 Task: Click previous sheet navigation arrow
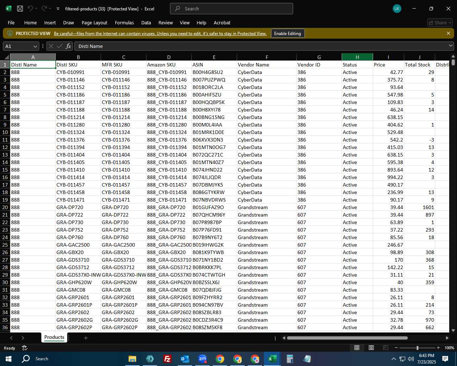click(x=11, y=338)
